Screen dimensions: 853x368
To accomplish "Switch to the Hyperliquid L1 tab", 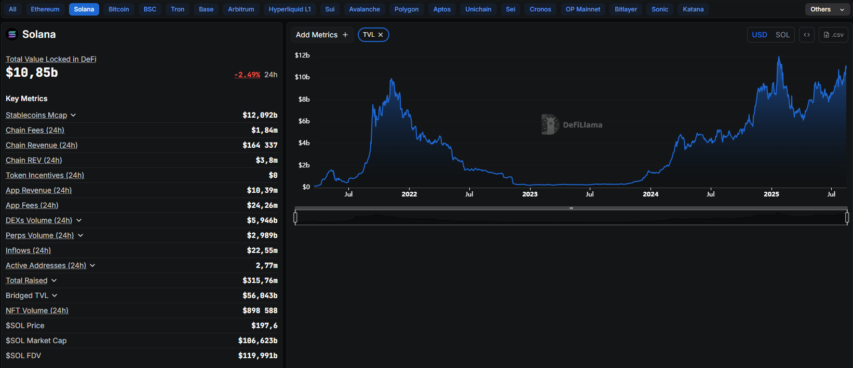I will click(290, 9).
